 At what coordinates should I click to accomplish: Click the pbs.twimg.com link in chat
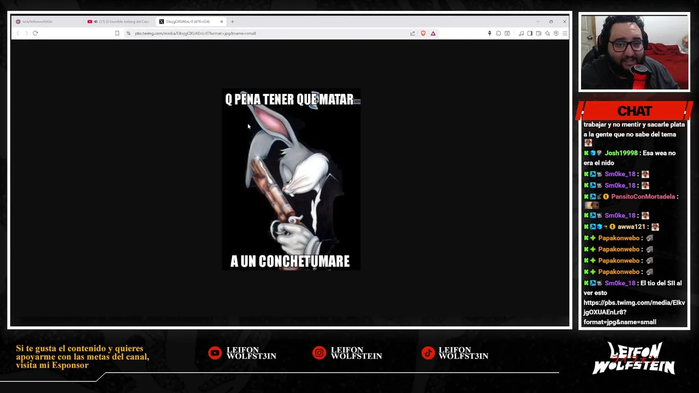(634, 312)
